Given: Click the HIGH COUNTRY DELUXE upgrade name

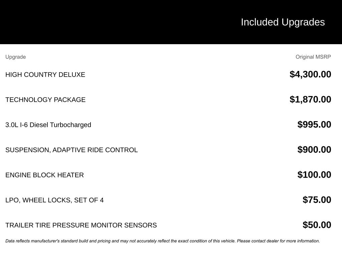Looking at the screenshot, I should tap(45, 75).
